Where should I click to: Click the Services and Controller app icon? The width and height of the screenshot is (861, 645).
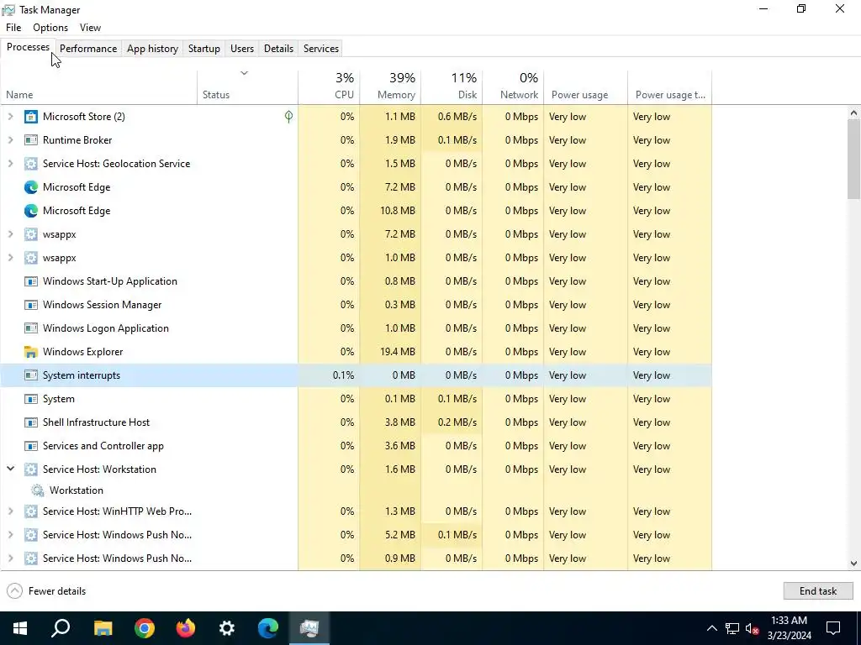click(x=31, y=446)
